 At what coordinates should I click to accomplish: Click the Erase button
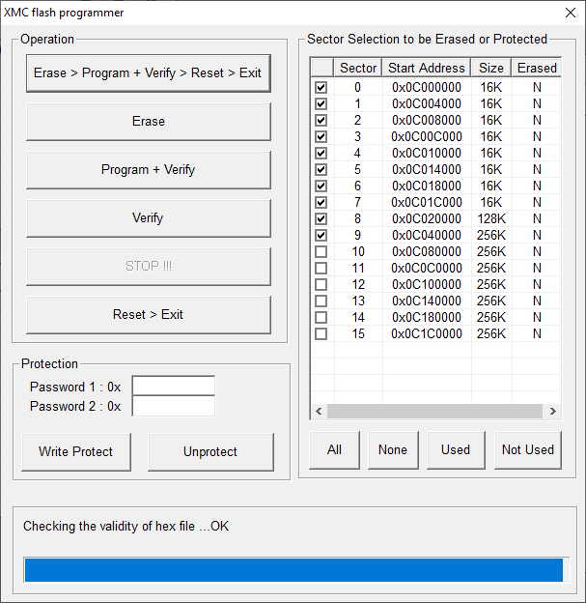149,122
